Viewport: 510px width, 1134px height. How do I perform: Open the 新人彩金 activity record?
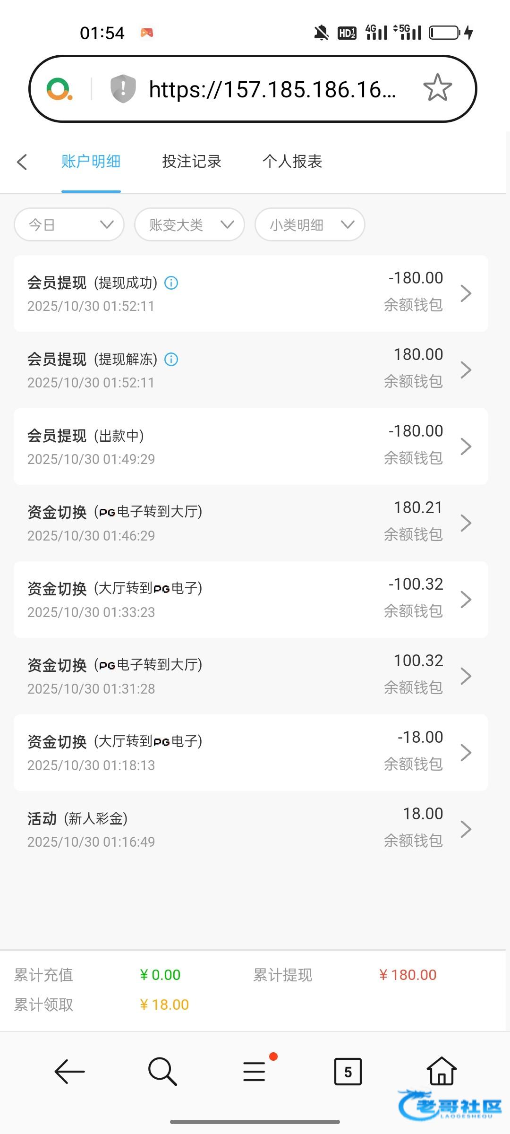(250, 829)
